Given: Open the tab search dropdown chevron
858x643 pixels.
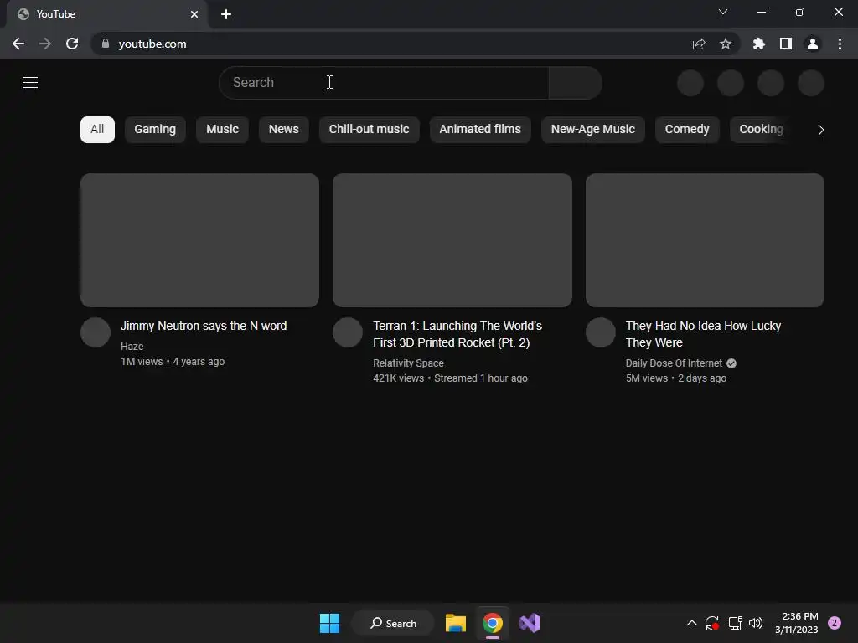Looking at the screenshot, I should (x=723, y=12).
